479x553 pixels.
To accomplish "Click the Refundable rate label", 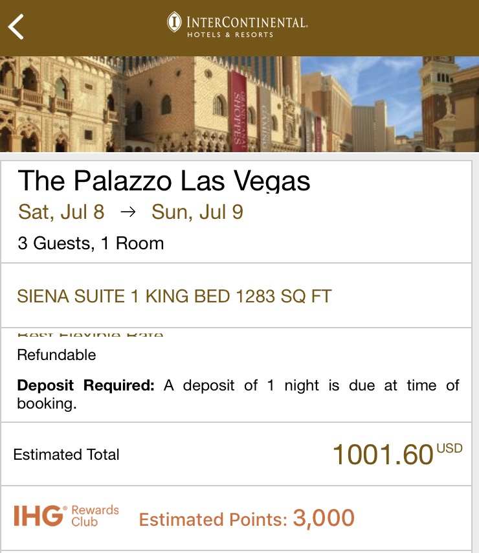I will (x=56, y=355).
